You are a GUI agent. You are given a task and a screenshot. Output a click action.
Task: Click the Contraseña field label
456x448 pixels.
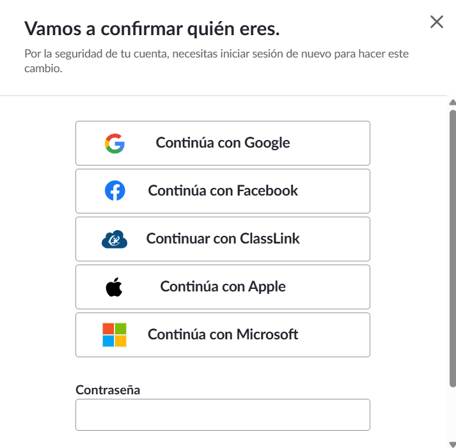coord(108,390)
